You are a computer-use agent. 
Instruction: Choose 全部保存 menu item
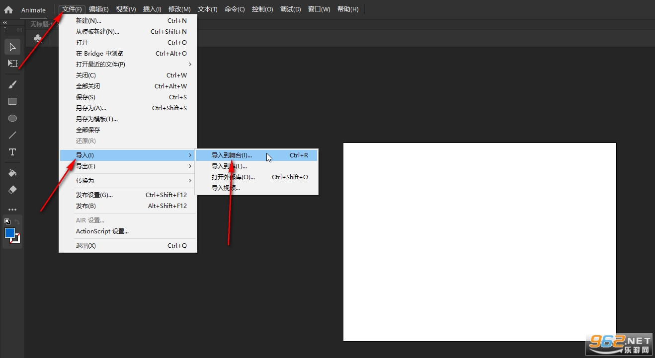(x=128, y=130)
